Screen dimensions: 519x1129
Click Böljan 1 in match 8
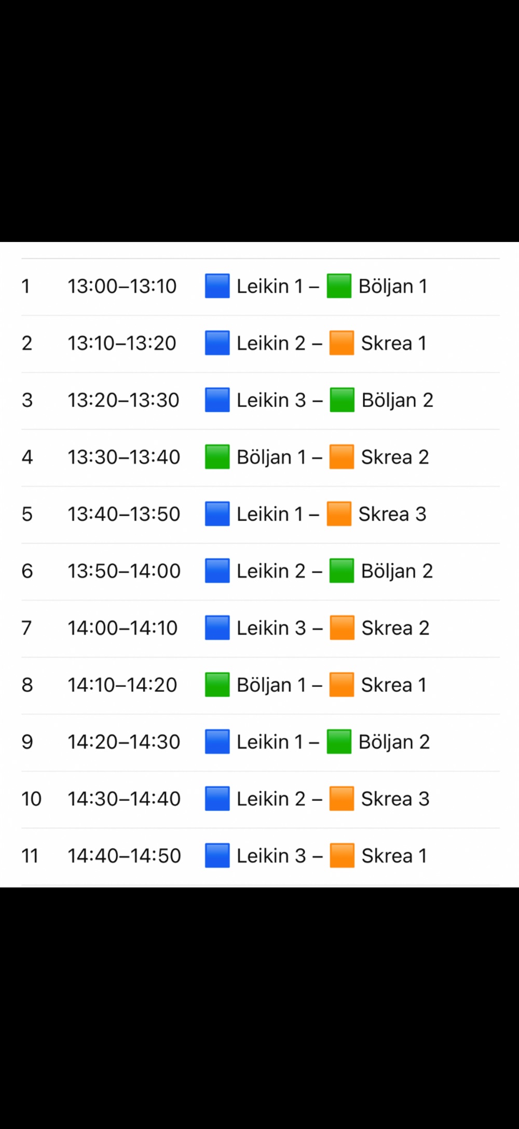271,685
